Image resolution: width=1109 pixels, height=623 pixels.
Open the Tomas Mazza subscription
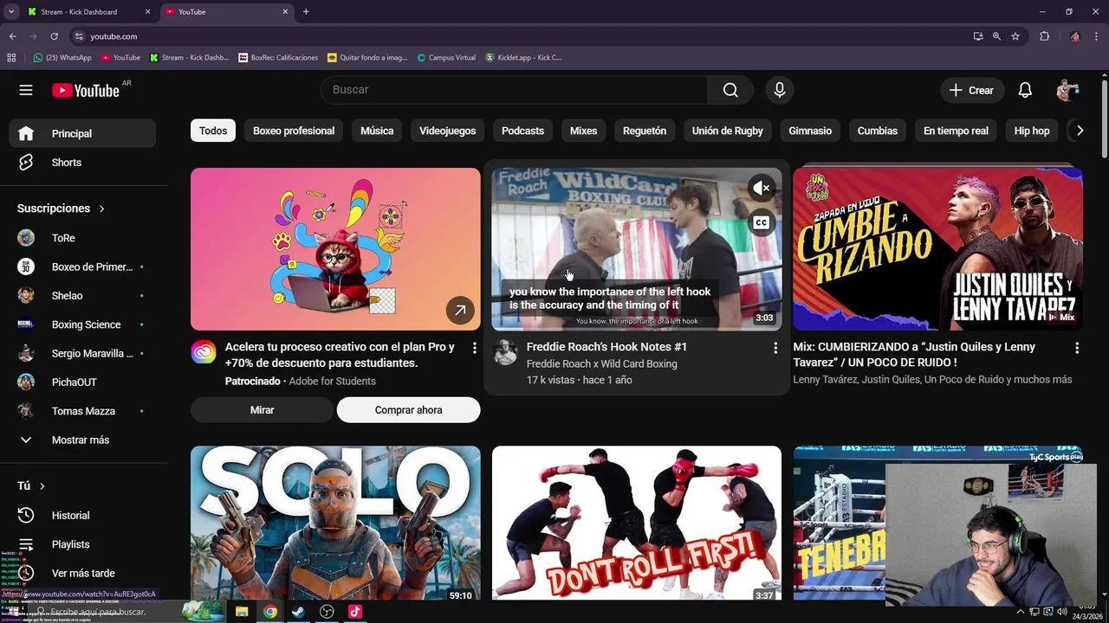[x=83, y=411]
